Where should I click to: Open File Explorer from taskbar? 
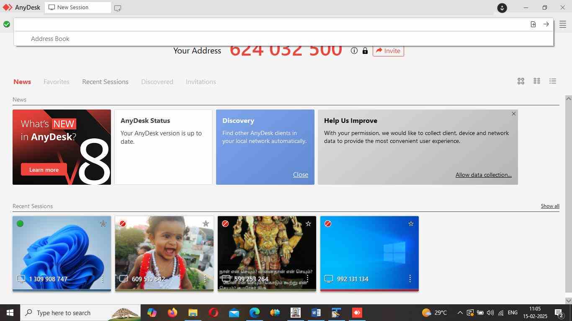(193, 313)
